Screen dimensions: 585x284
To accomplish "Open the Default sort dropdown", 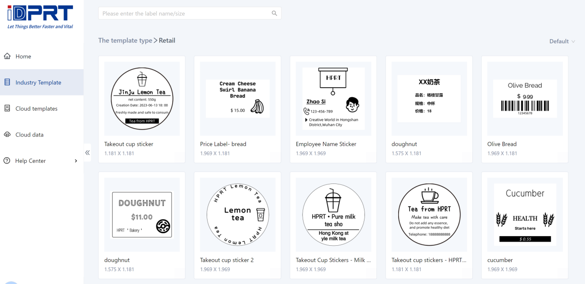I will tap(562, 41).
